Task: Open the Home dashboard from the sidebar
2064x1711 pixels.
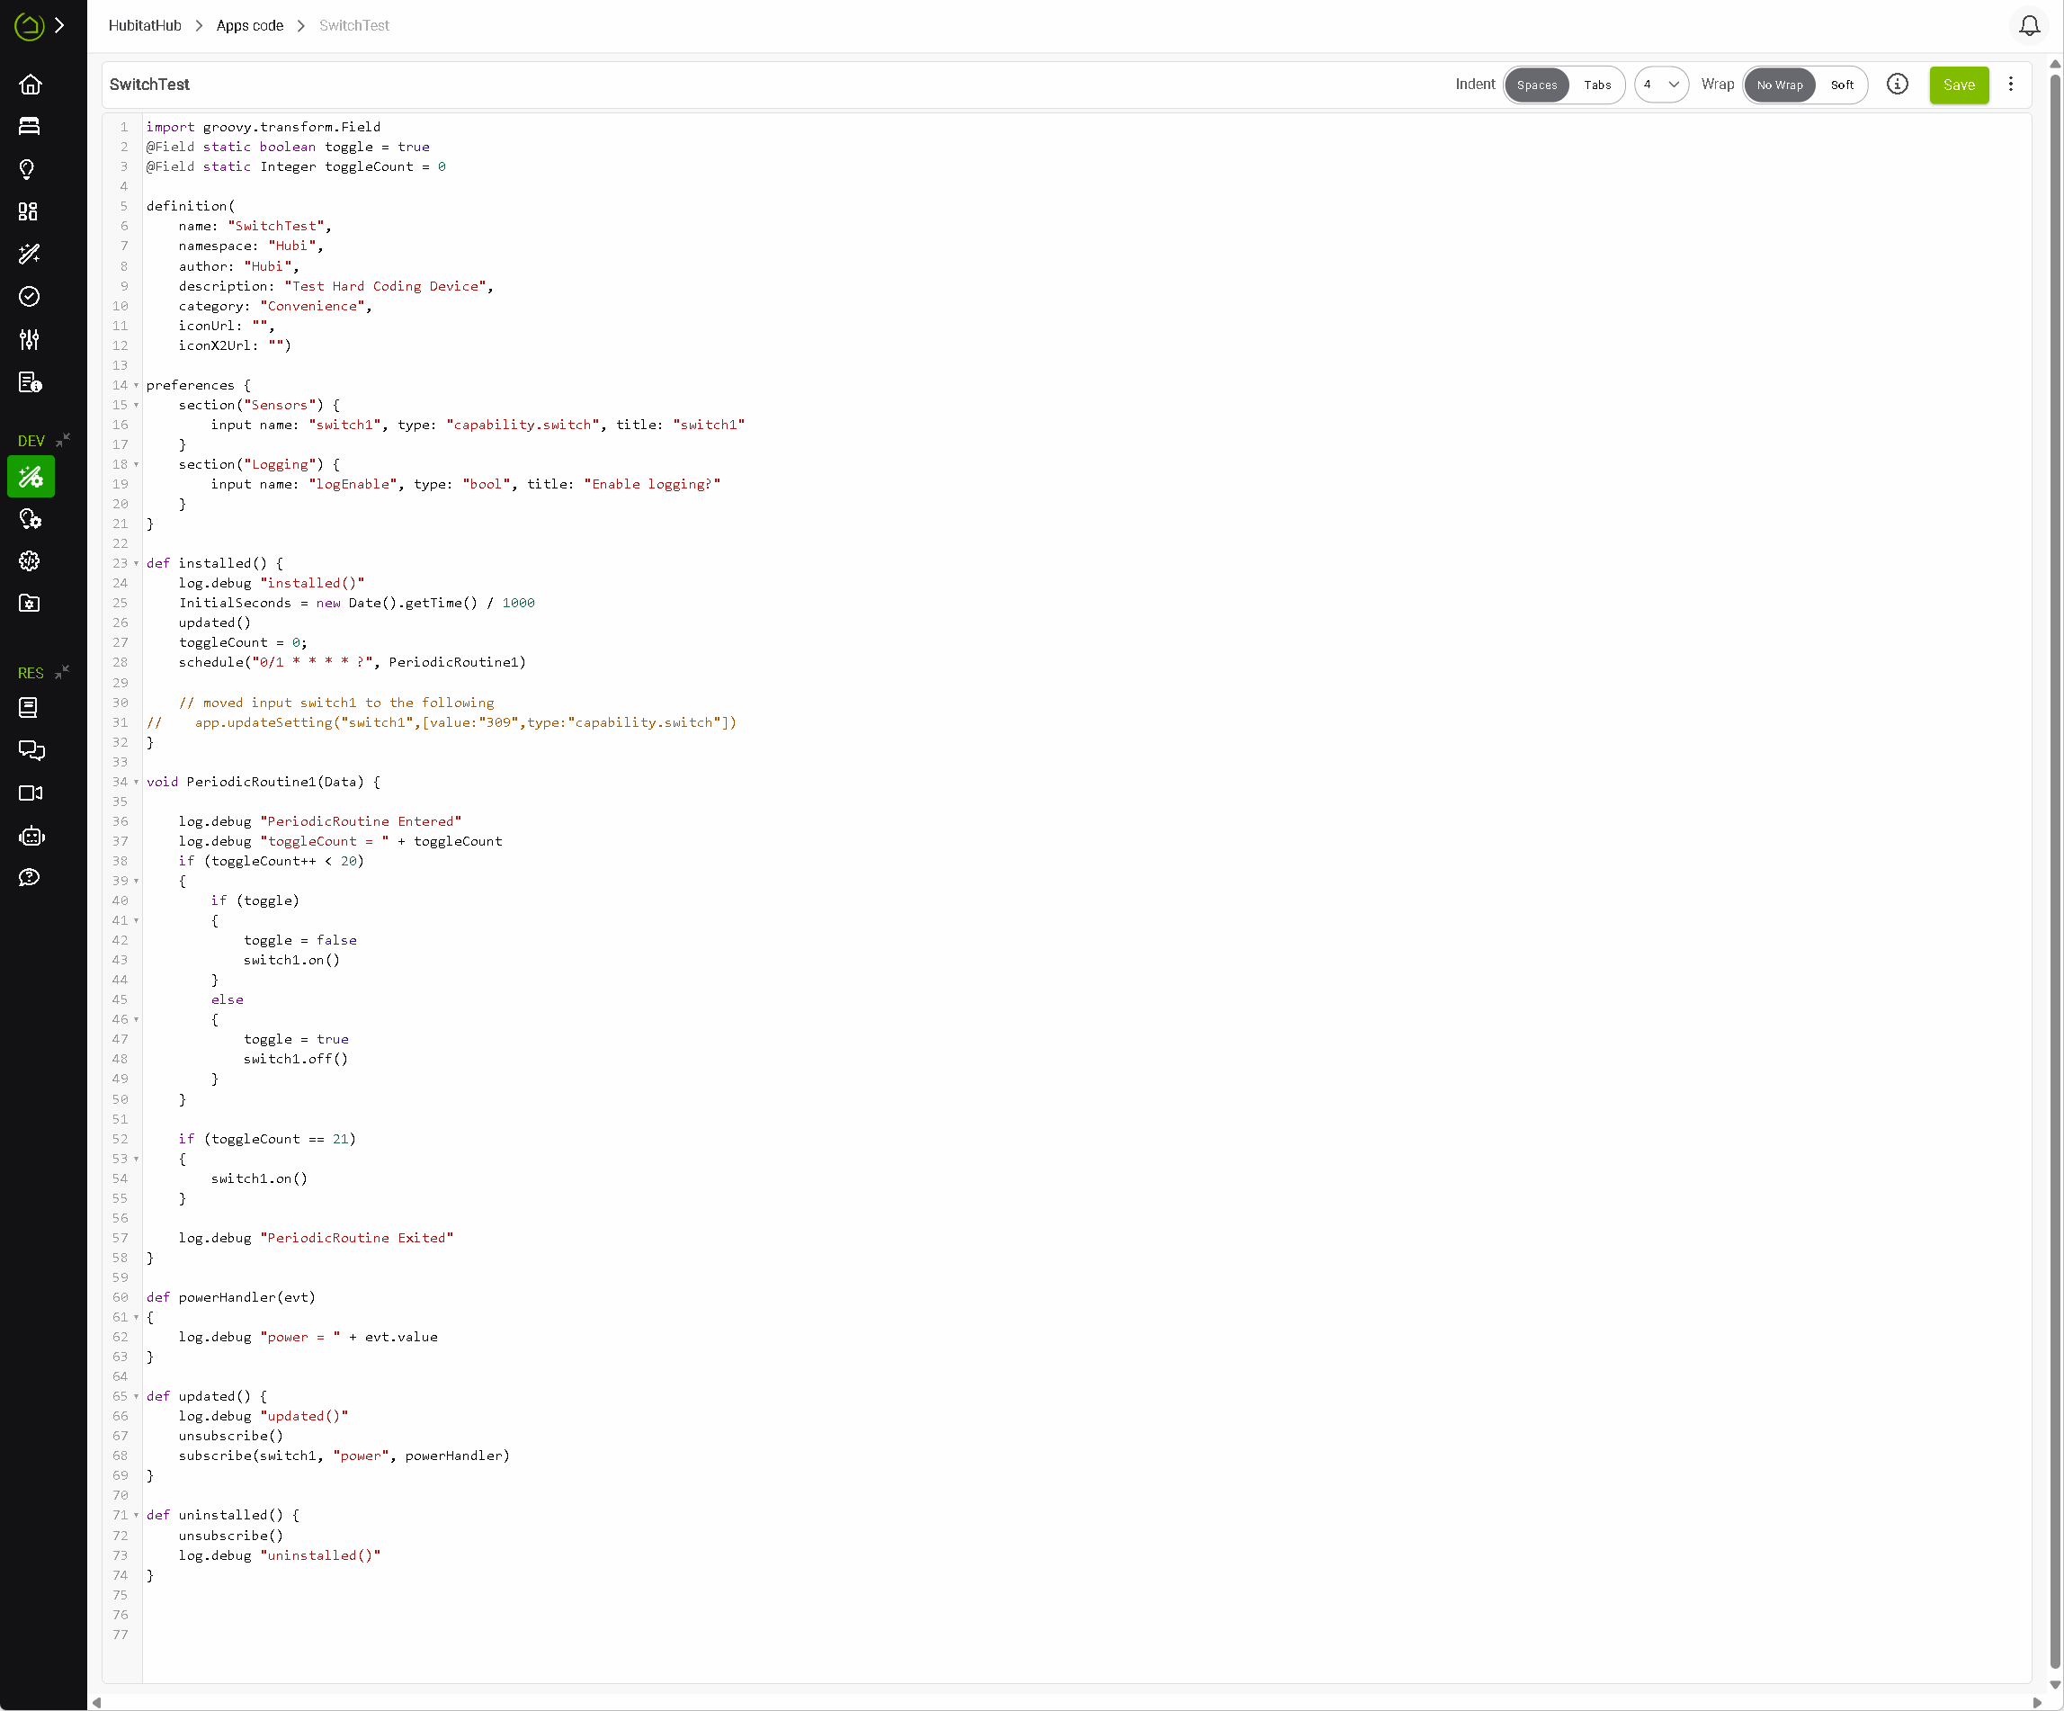Action: 31,85
